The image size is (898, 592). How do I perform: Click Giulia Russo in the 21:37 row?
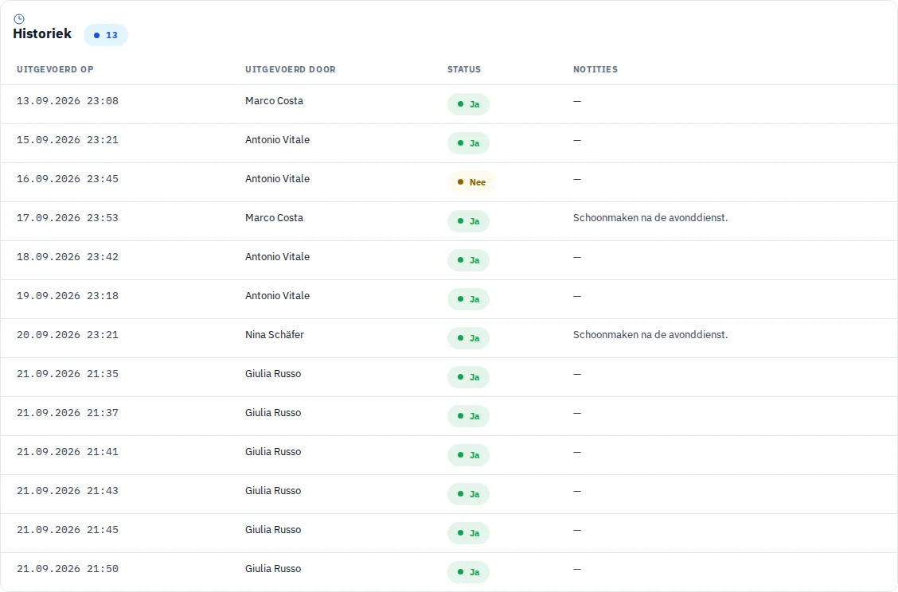273,412
